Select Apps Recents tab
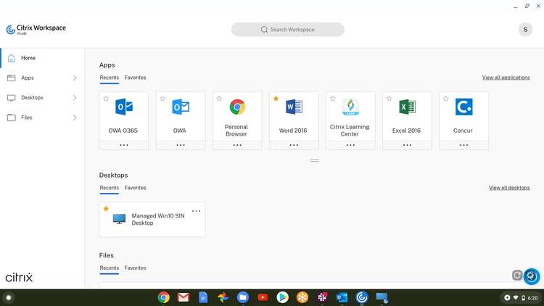Viewport: 544px width, 306px height. tap(110, 78)
